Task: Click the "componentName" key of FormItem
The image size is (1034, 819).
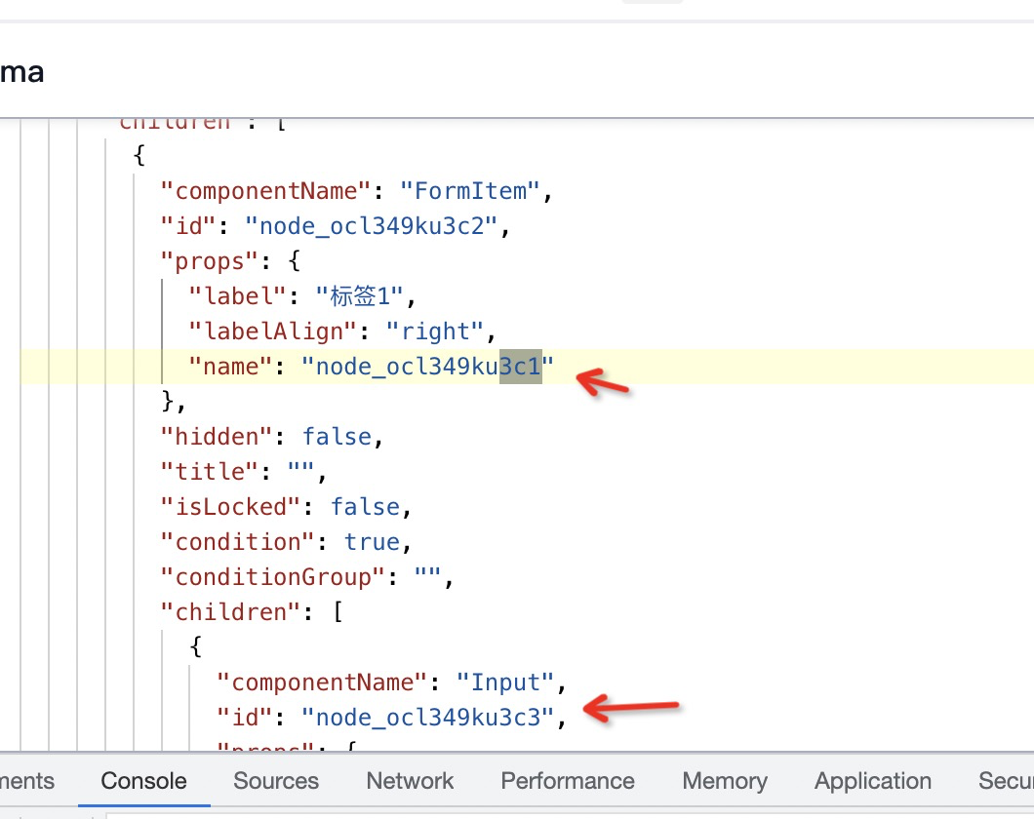Action: 265,191
